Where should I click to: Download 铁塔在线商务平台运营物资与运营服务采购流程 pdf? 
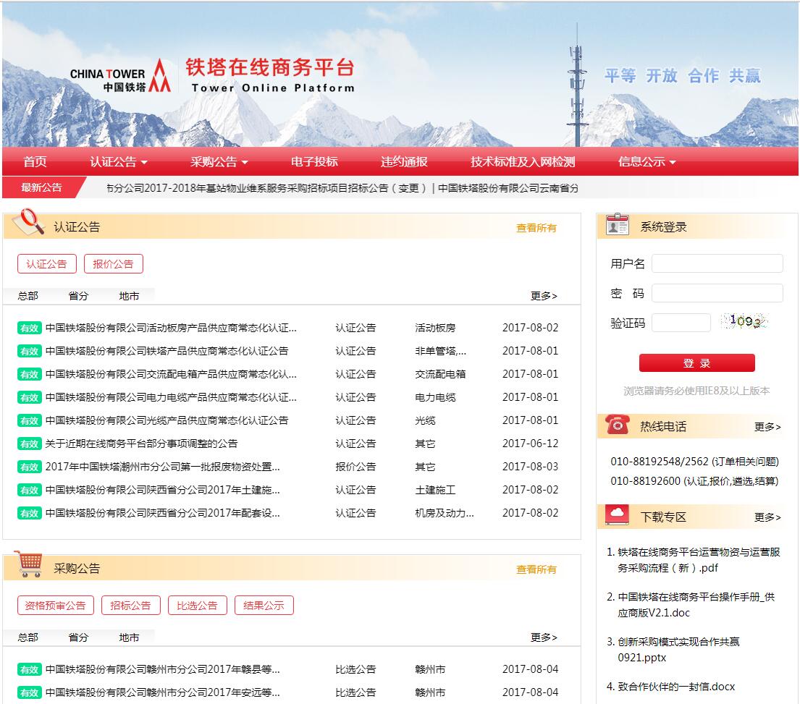point(699,560)
